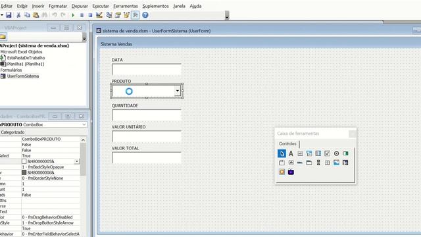Viewport: 421px width, 237px height.
Task: Open the Ferramentas menu
Action: coord(126,6)
